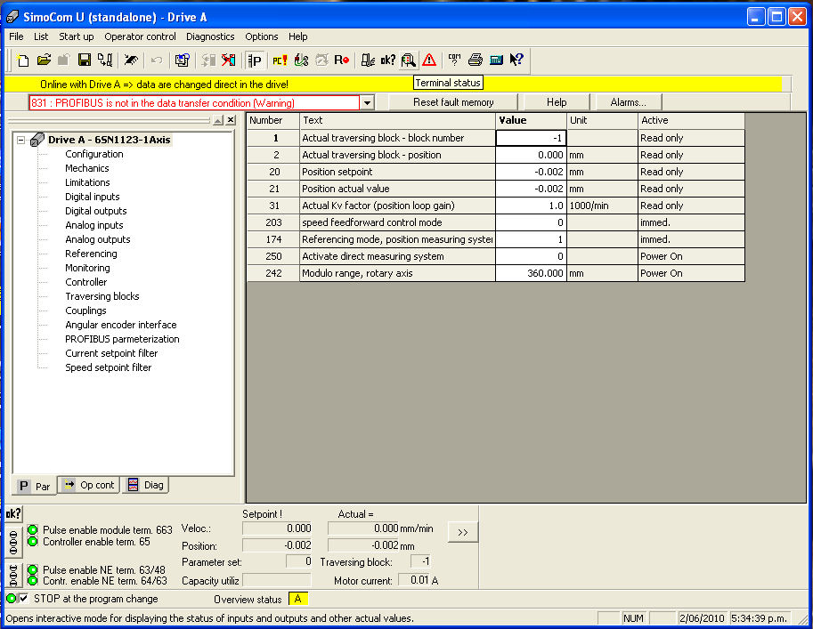Select Controller in the drive tree

pos(86,282)
